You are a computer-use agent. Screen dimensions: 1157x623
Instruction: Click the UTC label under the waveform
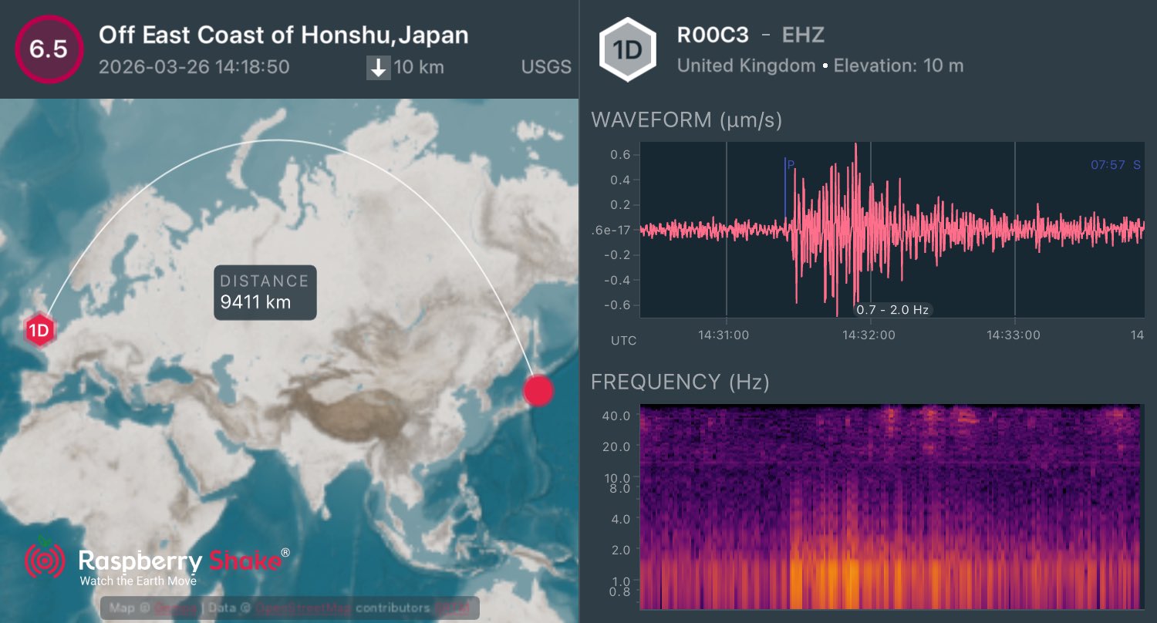point(624,340)
